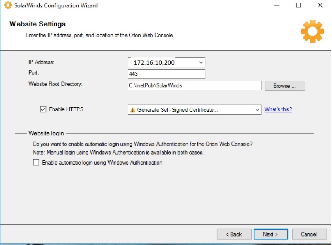332x245 pixels.
Task: Click the Port label
Action: point(34,73)
